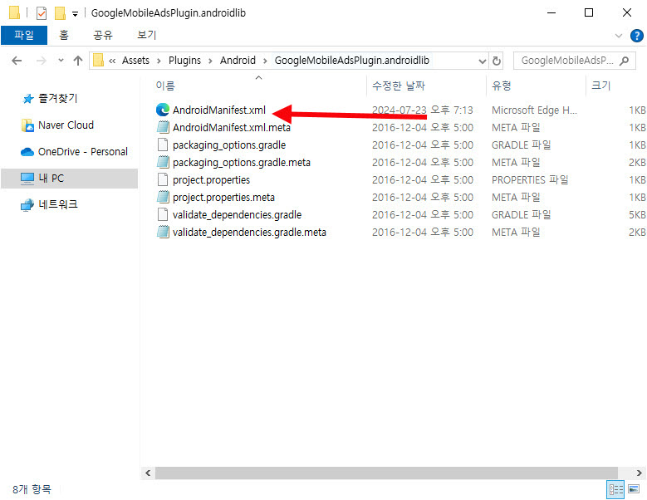The height and width of the screenshot is (500, 647).
Task: Open address bar history dropdown
Action: point(482,61)
